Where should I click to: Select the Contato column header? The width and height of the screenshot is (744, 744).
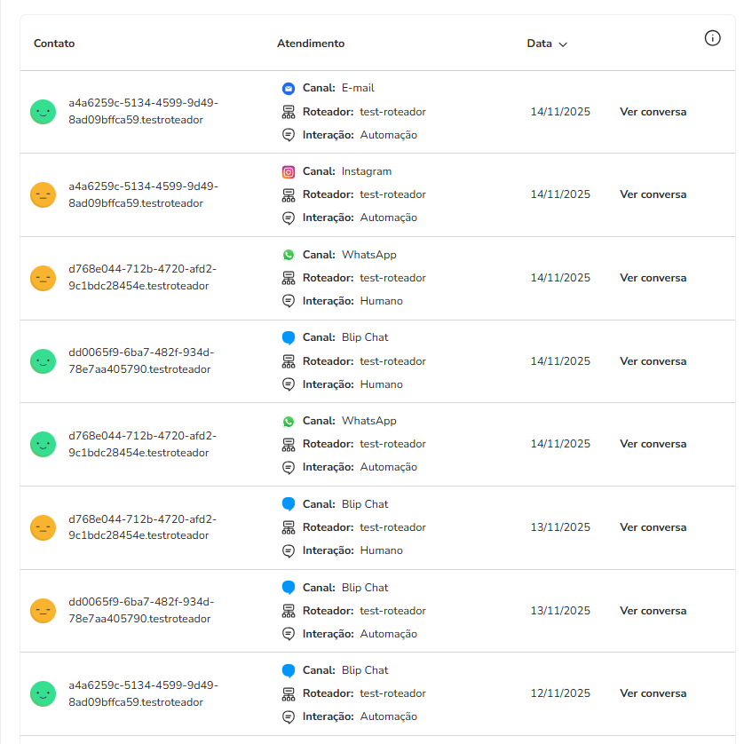(x=54, y=44)
